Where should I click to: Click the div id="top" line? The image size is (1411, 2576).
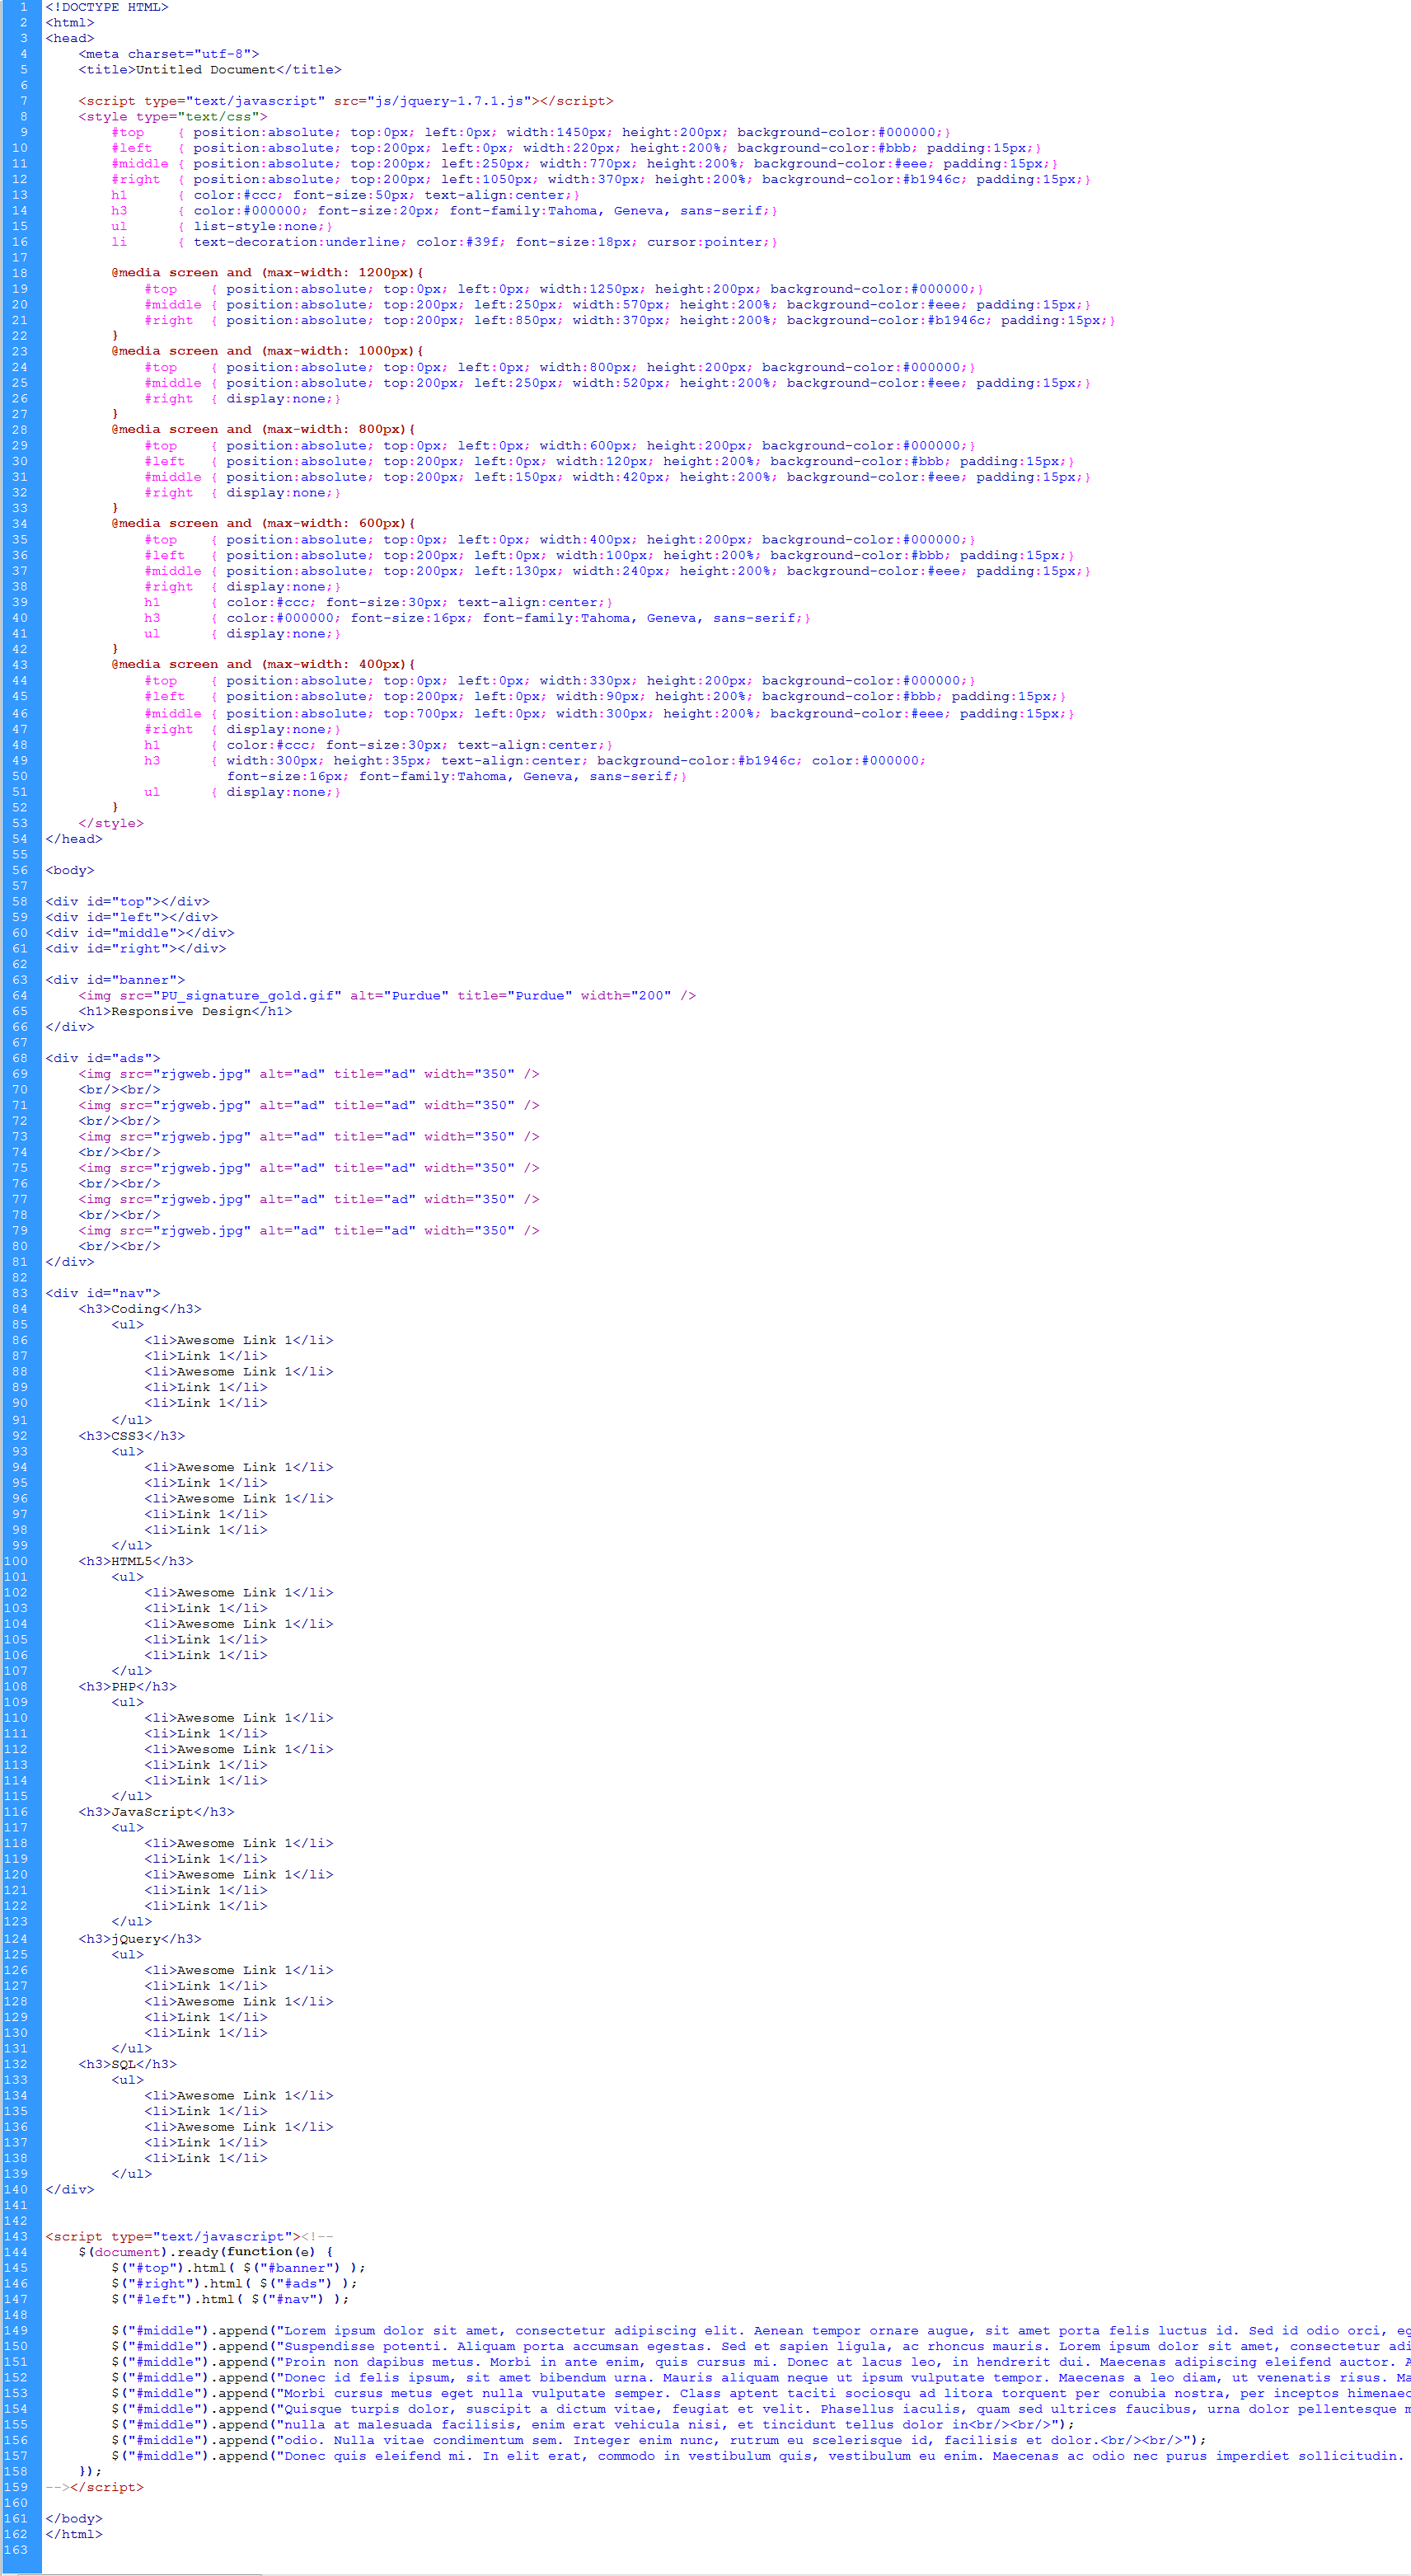[x=128, y=901]
